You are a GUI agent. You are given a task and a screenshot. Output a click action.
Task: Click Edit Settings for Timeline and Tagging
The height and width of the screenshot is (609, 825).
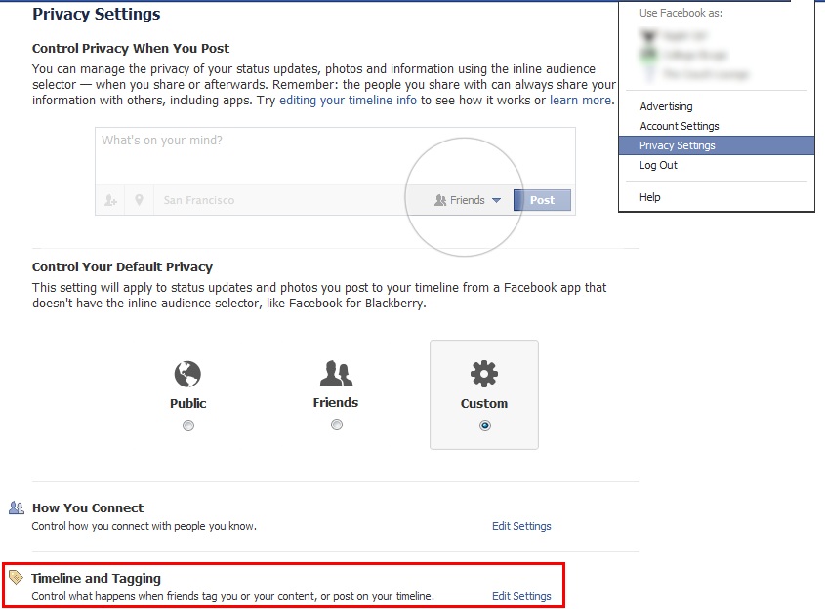521,596
